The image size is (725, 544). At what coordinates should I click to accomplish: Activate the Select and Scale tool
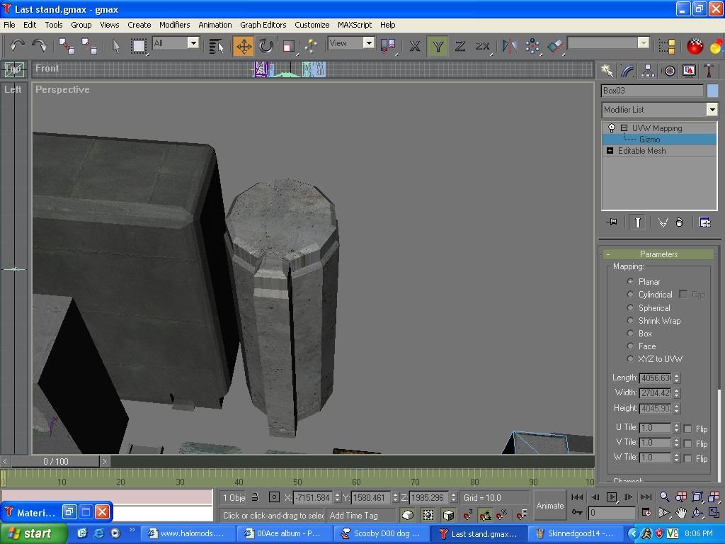pos(289,46)
